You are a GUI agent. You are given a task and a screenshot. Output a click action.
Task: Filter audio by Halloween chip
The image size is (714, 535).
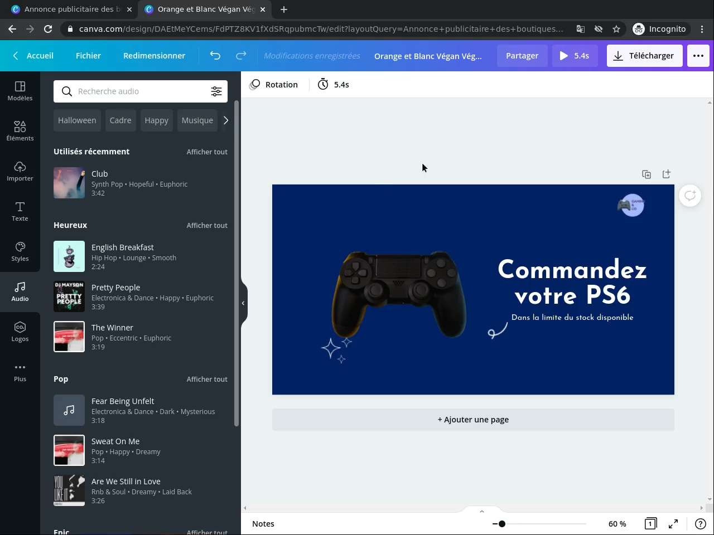77,120
